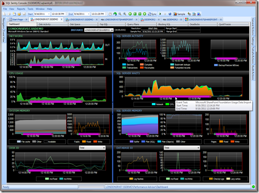Open the Query Plans sub-tab

[141, 24]
